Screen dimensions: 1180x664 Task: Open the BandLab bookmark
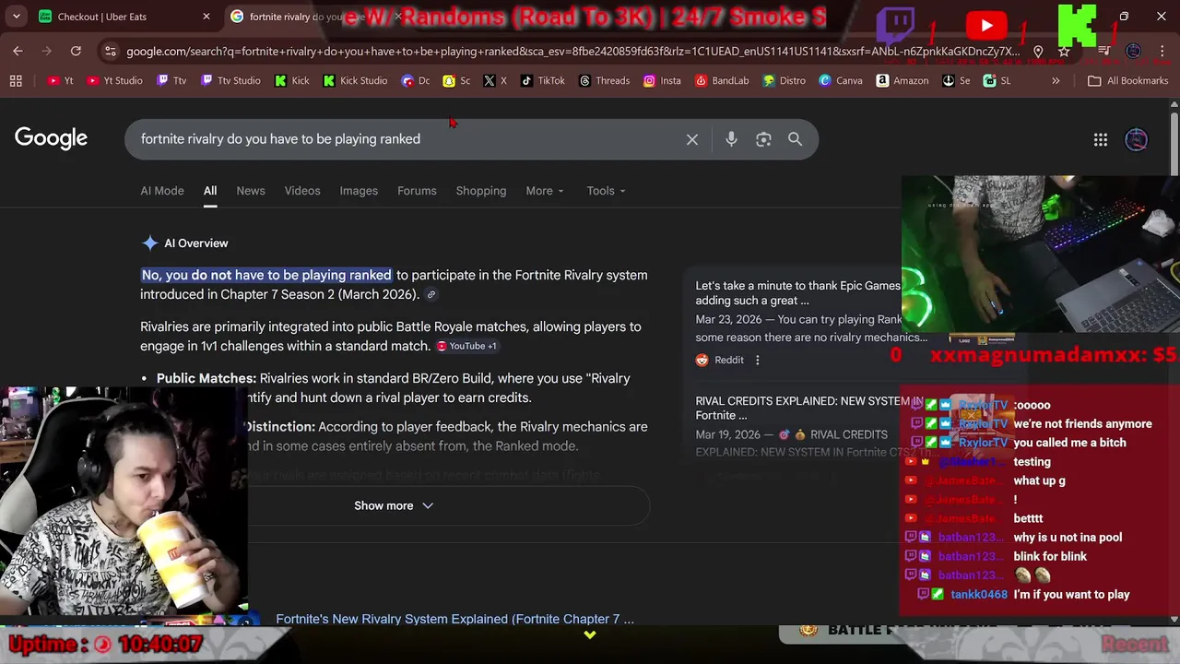[722, 80]
